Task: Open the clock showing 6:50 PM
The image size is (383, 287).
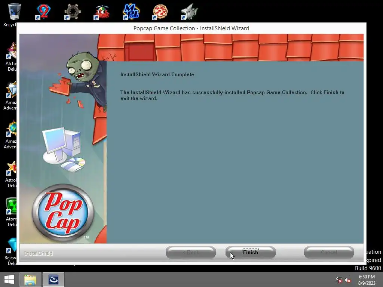Action: (x=367, y=280)
